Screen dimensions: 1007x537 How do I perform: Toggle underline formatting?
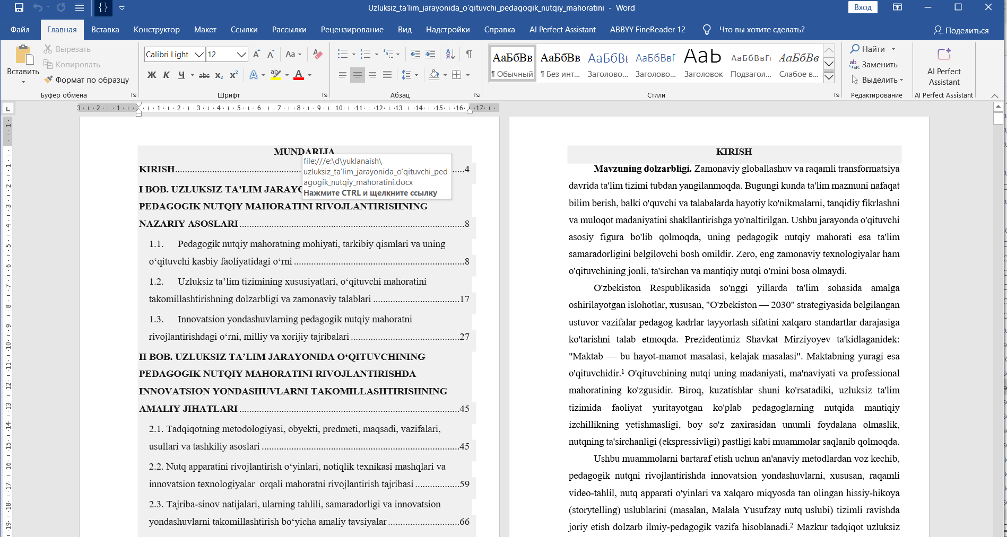(181, 75)
